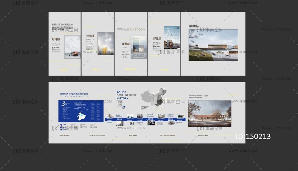This screenshot has height=171, width=298.
Task: Open the building image beside 好景观
Action: coord(139,47)
